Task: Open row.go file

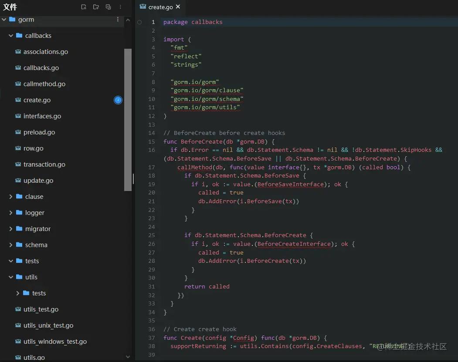Action: tap(33, 148)
